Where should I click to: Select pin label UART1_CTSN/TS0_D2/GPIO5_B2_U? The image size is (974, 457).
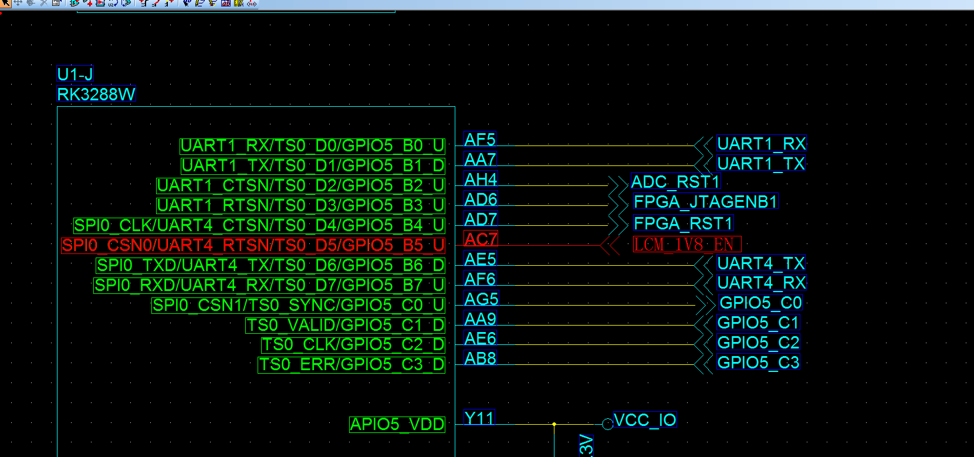300,186
